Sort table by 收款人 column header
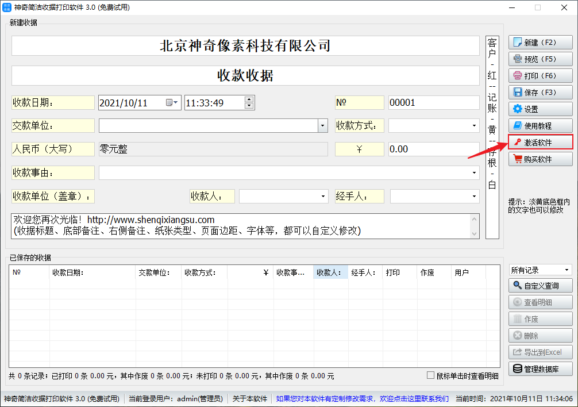 click(x=330, y=272)
